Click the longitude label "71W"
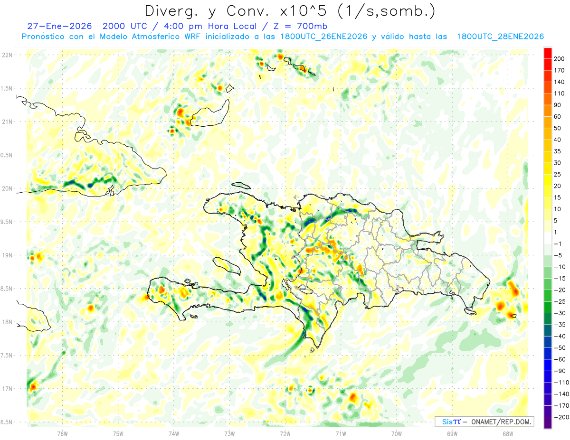 click(341, 433)
